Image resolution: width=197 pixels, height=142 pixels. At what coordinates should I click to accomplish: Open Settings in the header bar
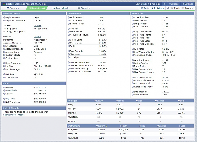(x=188, y=4)
